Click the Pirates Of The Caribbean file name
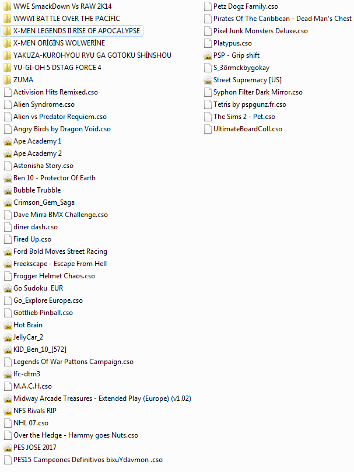The height and width of the screenshot is (472, 354). pos(282,19)
